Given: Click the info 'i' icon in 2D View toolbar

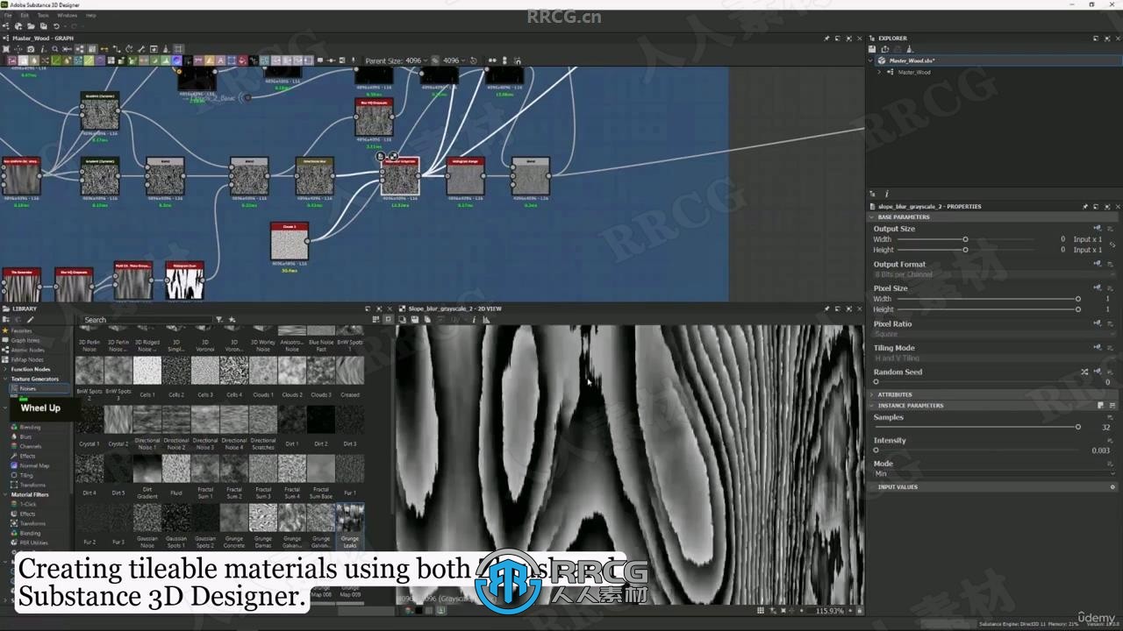Looking at the screenshot, I should 474,320.
